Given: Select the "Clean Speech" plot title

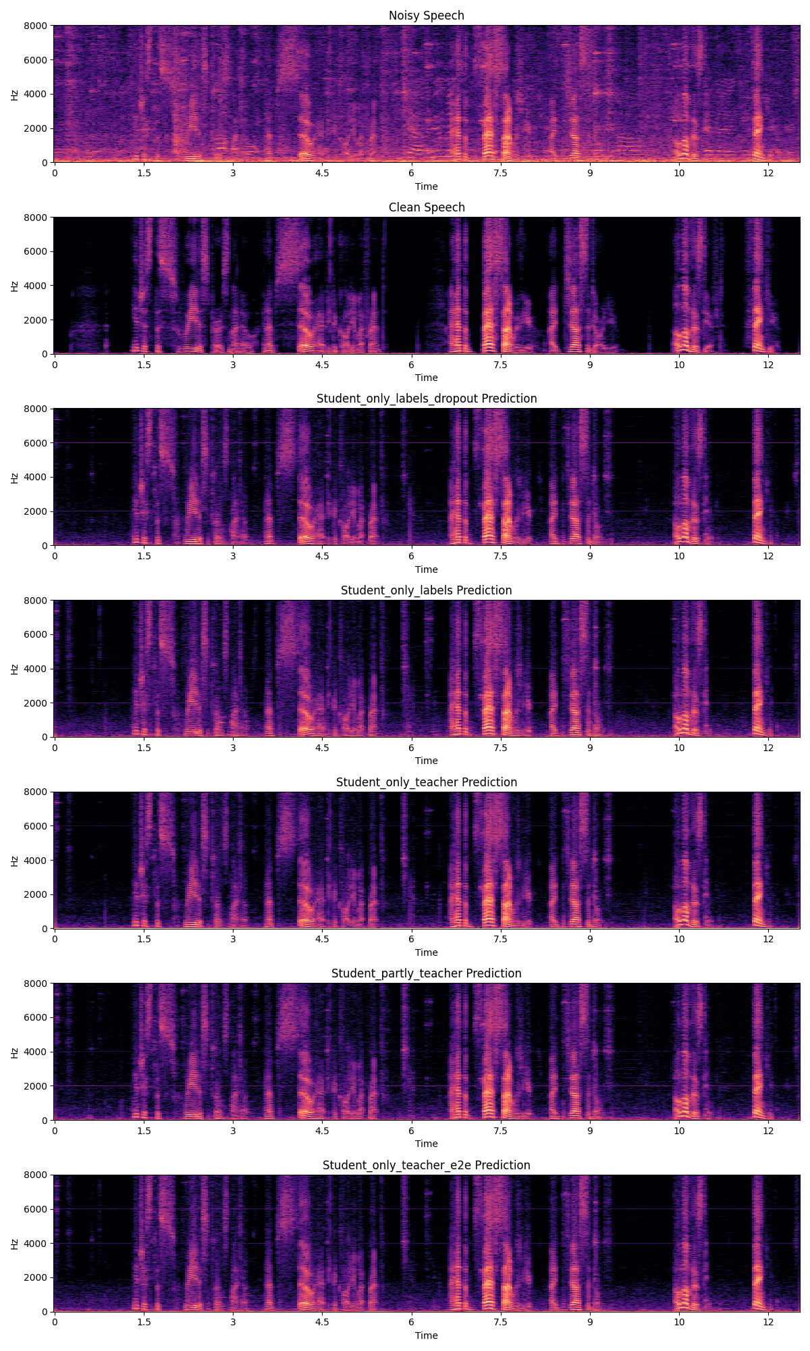Looking at the screenshot, I should pos(426,207).
